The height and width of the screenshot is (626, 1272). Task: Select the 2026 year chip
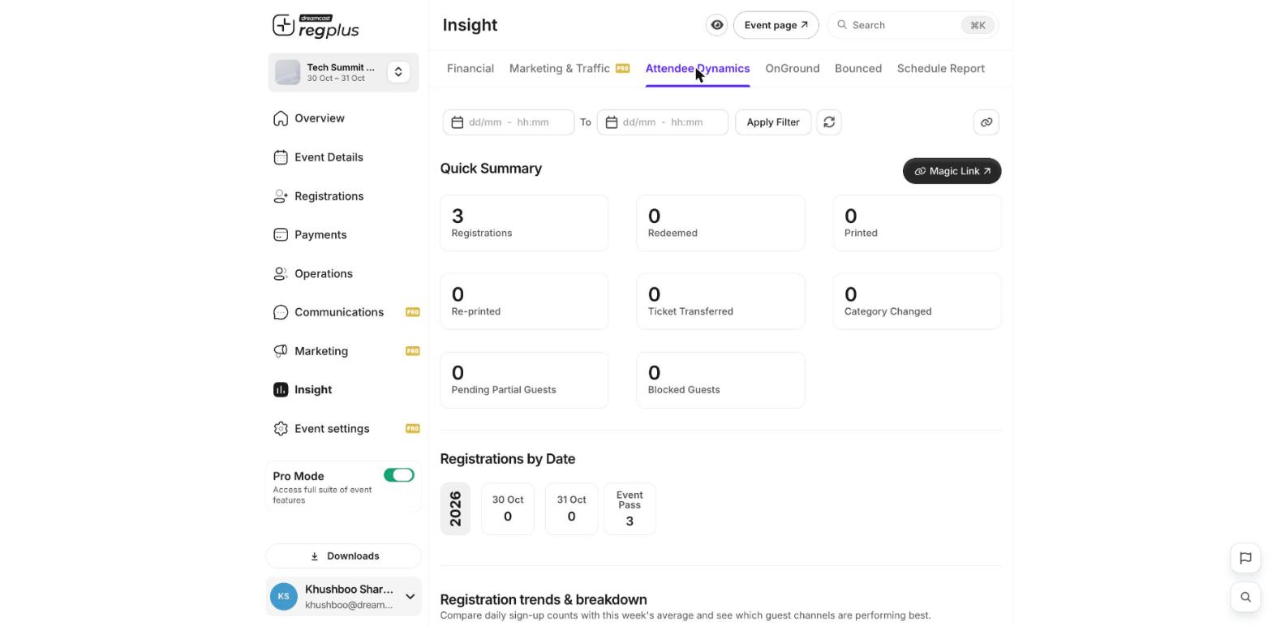[x=455, y=509]
